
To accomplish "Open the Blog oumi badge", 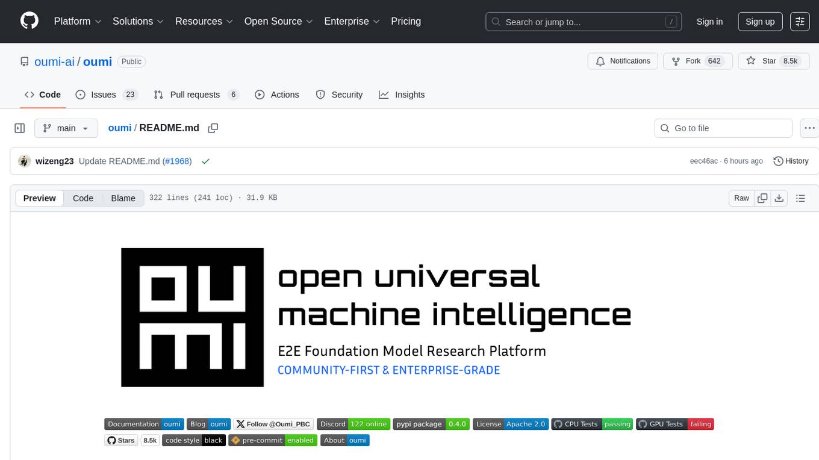I will click(x=208, y=424).
